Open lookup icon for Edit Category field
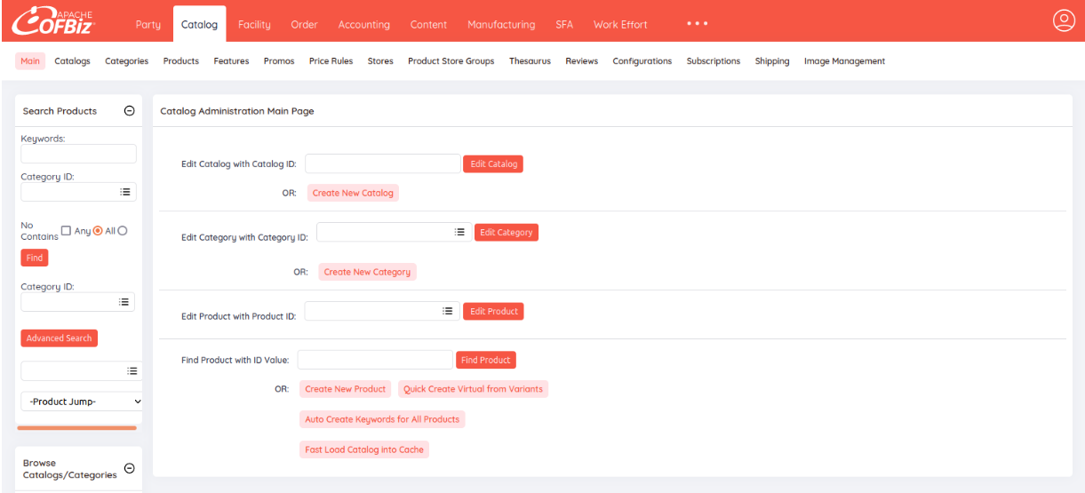This screenshot has height=493, width=1085. (x=459, y=232)
